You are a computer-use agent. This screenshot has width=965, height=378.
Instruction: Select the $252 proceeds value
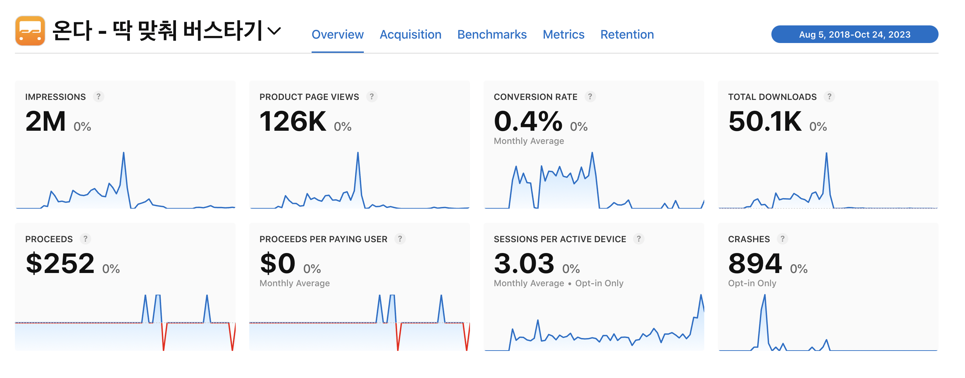coord(60,264)
